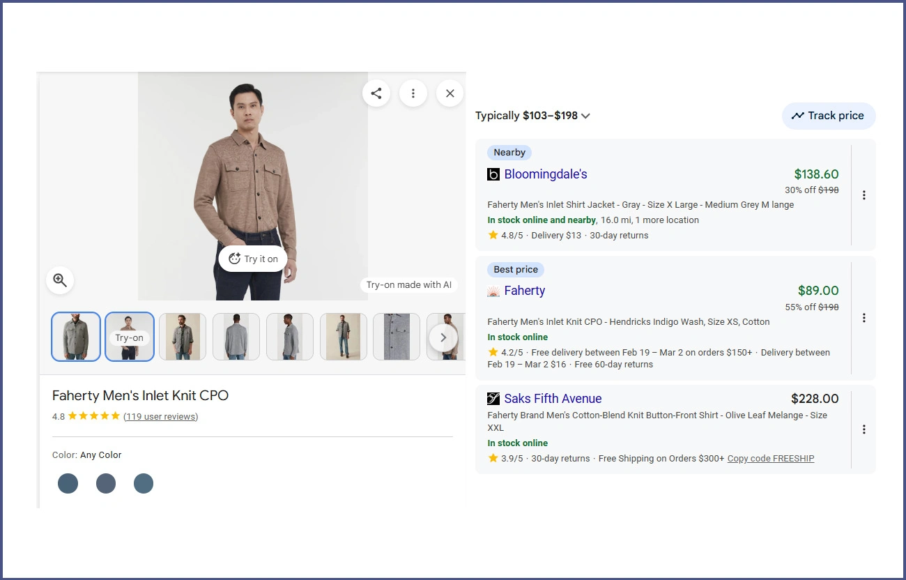Click the Saks Fifth Avenue logo icon
Screen dimensions: 906x580
click(493, 398)
